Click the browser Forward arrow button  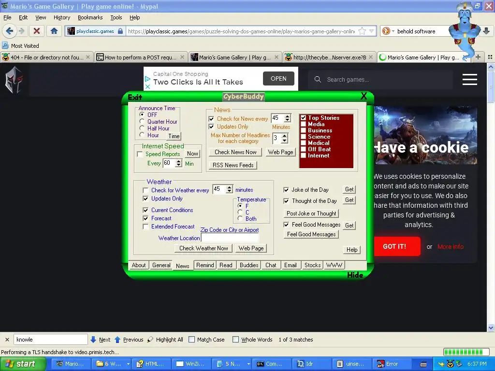pyautogui.click(x=21, y=31)
